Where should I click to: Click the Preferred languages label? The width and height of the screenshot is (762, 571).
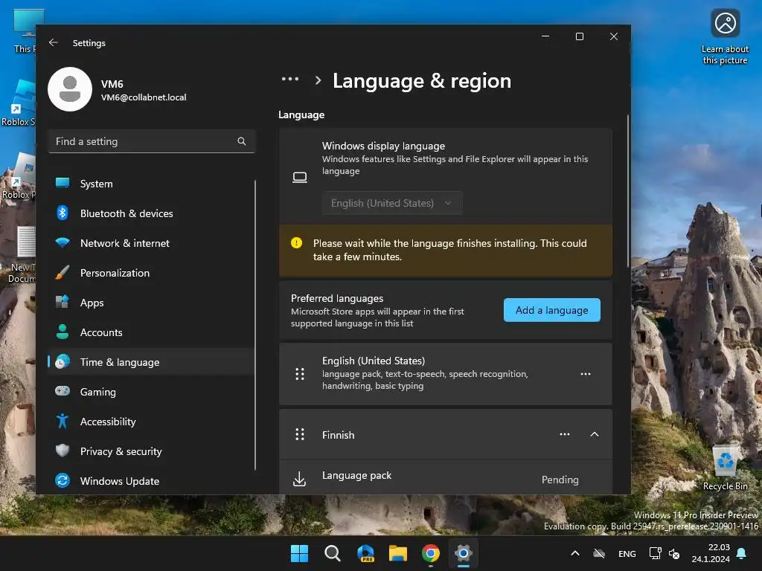tap(337, 298)
